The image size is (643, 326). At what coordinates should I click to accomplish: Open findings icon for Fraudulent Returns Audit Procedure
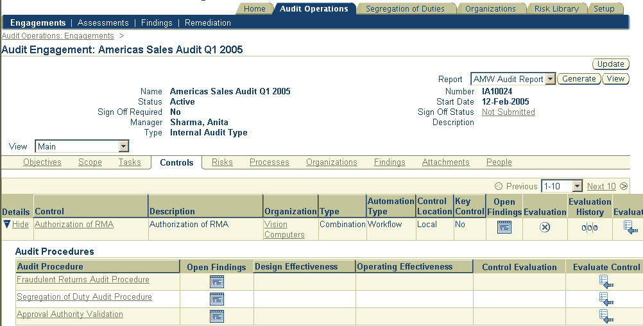coord(216,282)
